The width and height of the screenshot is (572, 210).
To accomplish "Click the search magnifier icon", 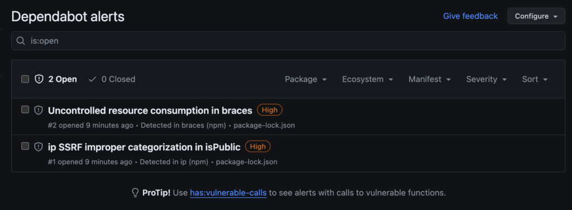I will pos(21,41).
